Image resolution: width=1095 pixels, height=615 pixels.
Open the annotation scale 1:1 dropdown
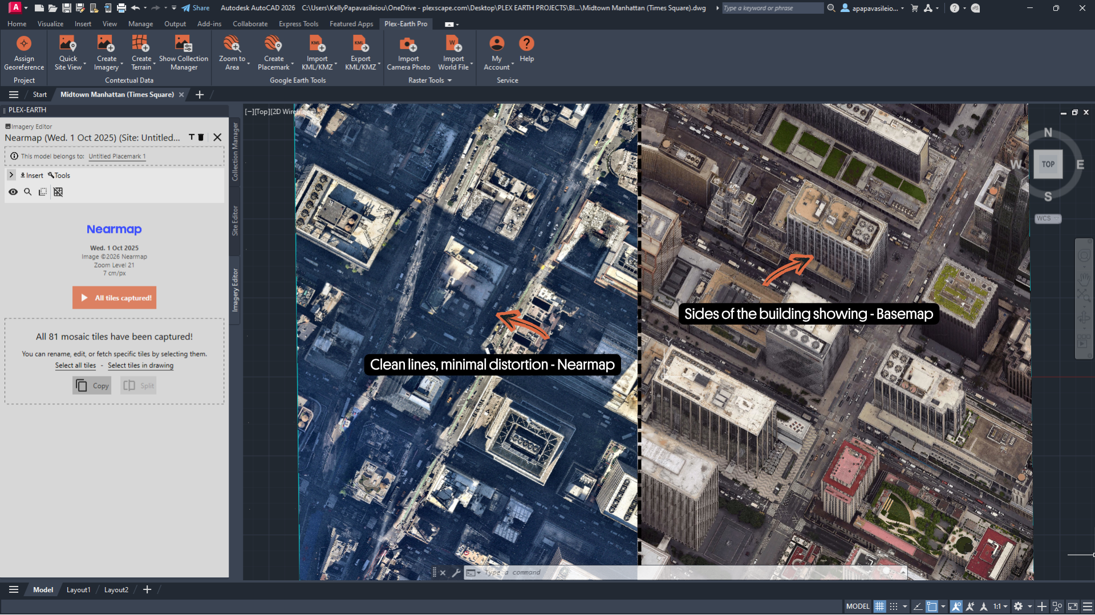[x=1000, y=606]
